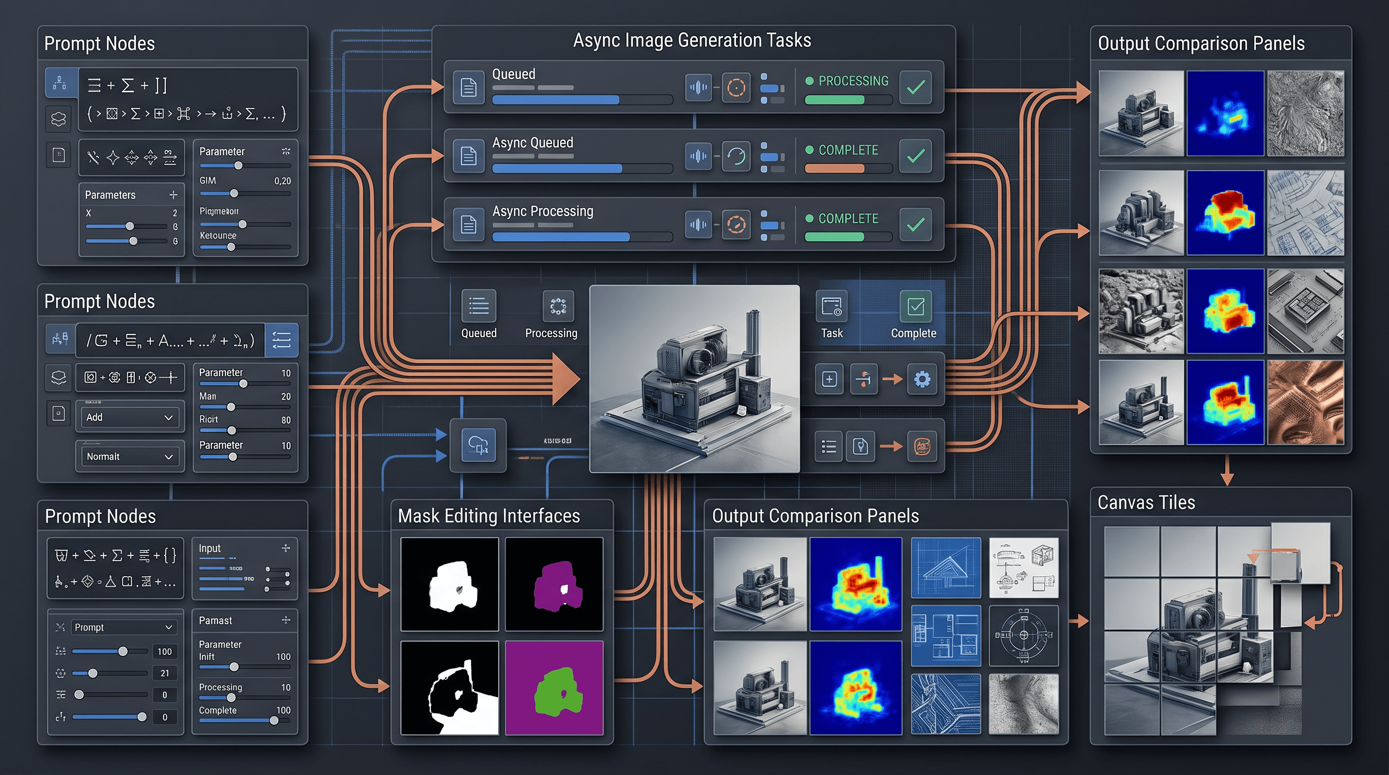Toggle the checkmark on the Queued task row

click(x=916, y=87)
